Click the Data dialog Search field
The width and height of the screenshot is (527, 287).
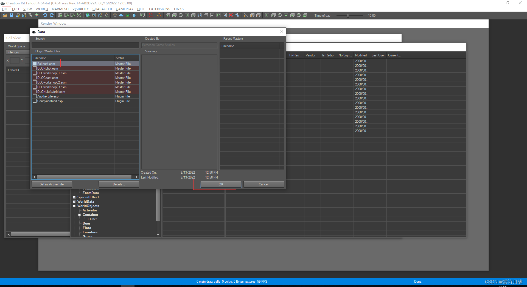[85, 45]
